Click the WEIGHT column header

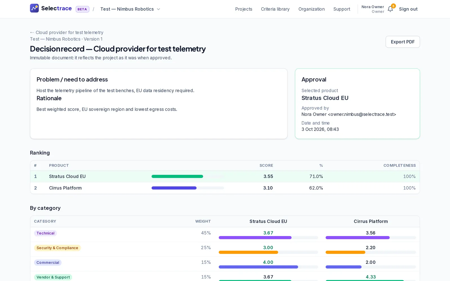click(x=203, y=221)
